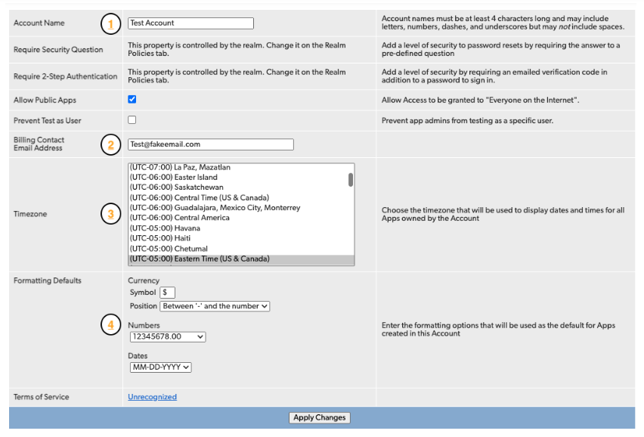Screen dimensions: 644x437
Task: Open the Unrecognized Terms of Service link
Action: coord(152,397)
